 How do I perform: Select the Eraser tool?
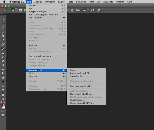click(3, 61)
